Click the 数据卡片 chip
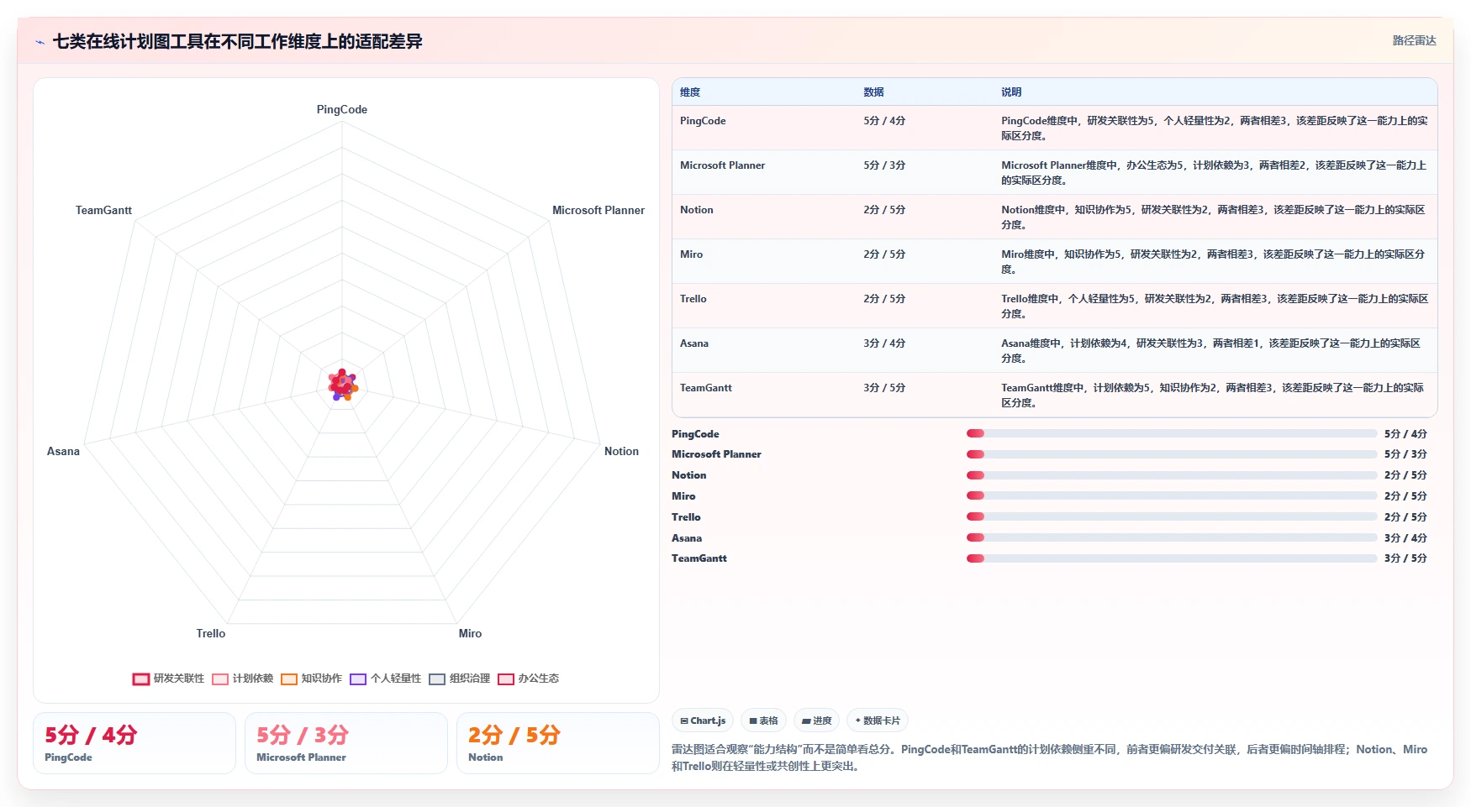The height and width of the screenshot is (807, 1471). (878, 721)
